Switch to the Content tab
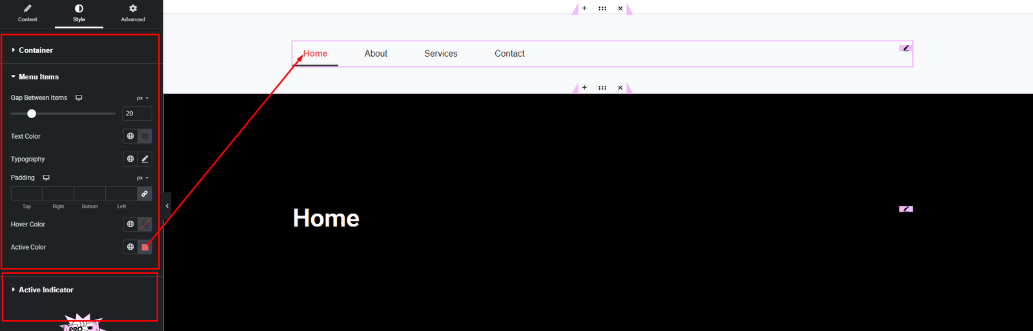1033x331 pixels. tap(27, 13)
